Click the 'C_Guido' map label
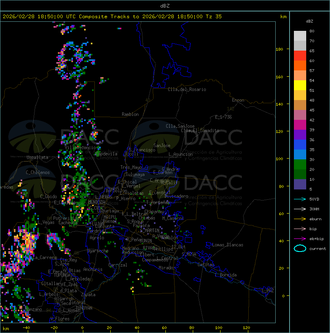 click(48, 197)
